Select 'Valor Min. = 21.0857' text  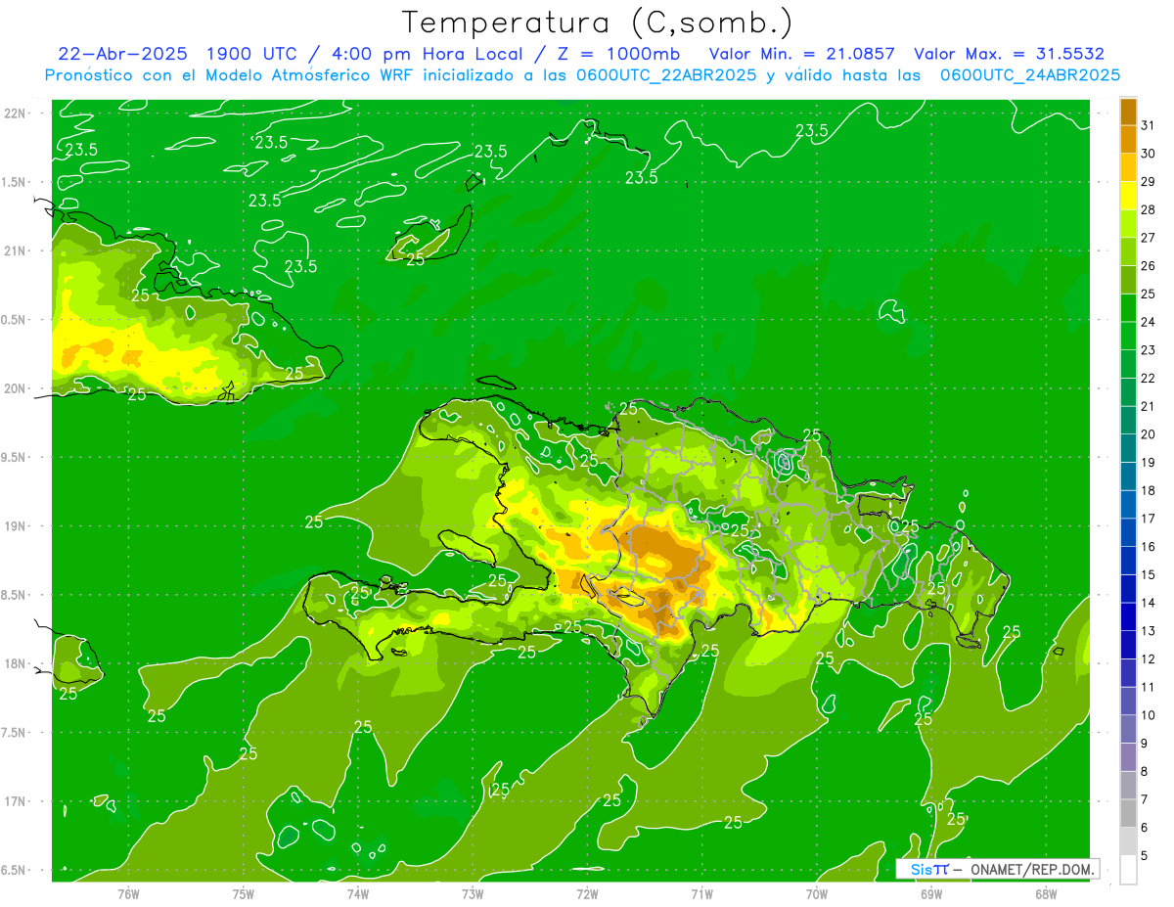(x=801, y=54)
